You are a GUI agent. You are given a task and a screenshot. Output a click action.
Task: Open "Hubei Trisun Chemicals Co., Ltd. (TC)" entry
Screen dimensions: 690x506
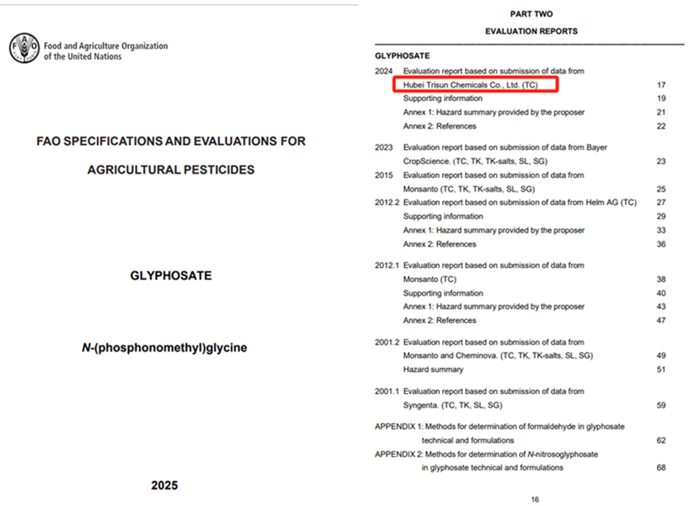pyautogui.click(x=471, y=85)
